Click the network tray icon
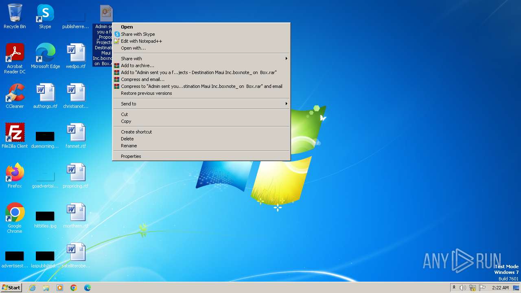521x293 pixels. coord(473,288)
